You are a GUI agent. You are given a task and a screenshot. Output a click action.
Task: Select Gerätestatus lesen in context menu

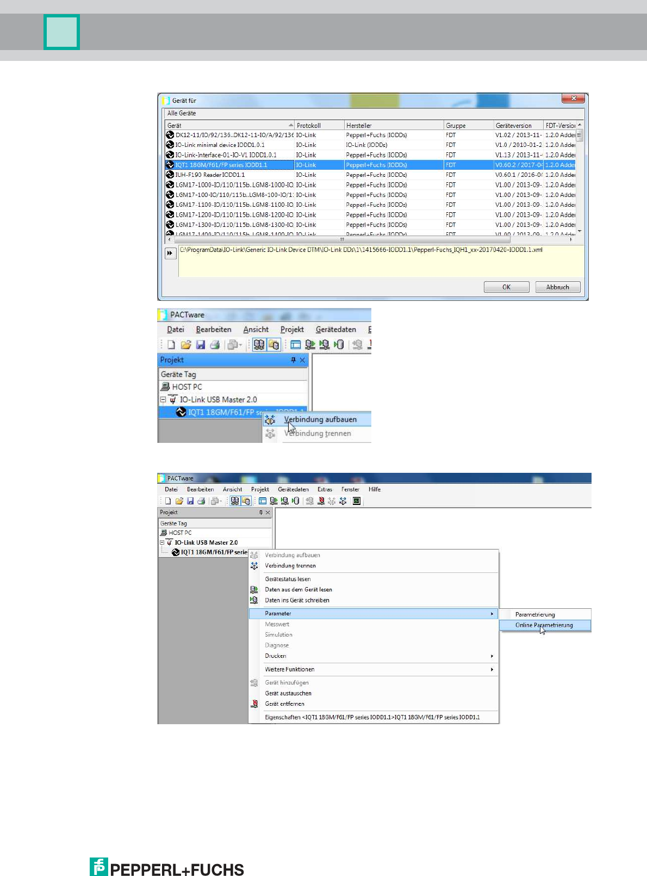(x=374, y=579)
